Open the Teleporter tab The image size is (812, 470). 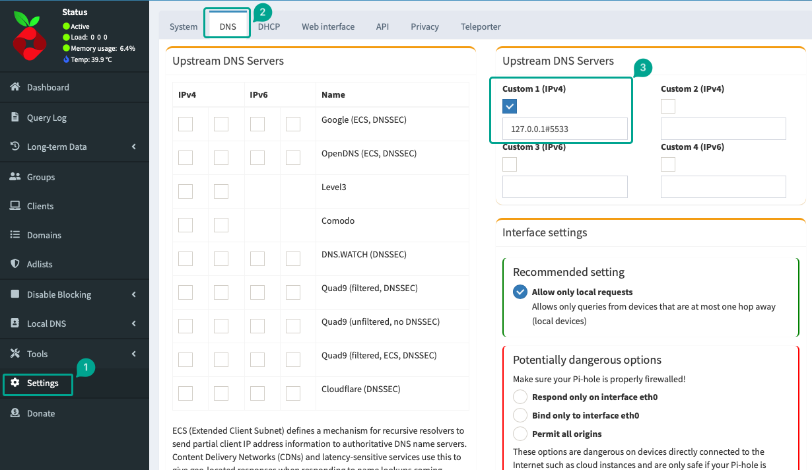(x=481, y=26)
